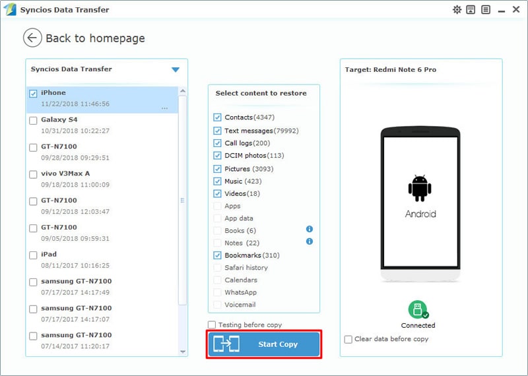Check samsung GT-N7100 backup from 14:17:49
The width and height of the screenshot is (528, 376).
[33, 282]
